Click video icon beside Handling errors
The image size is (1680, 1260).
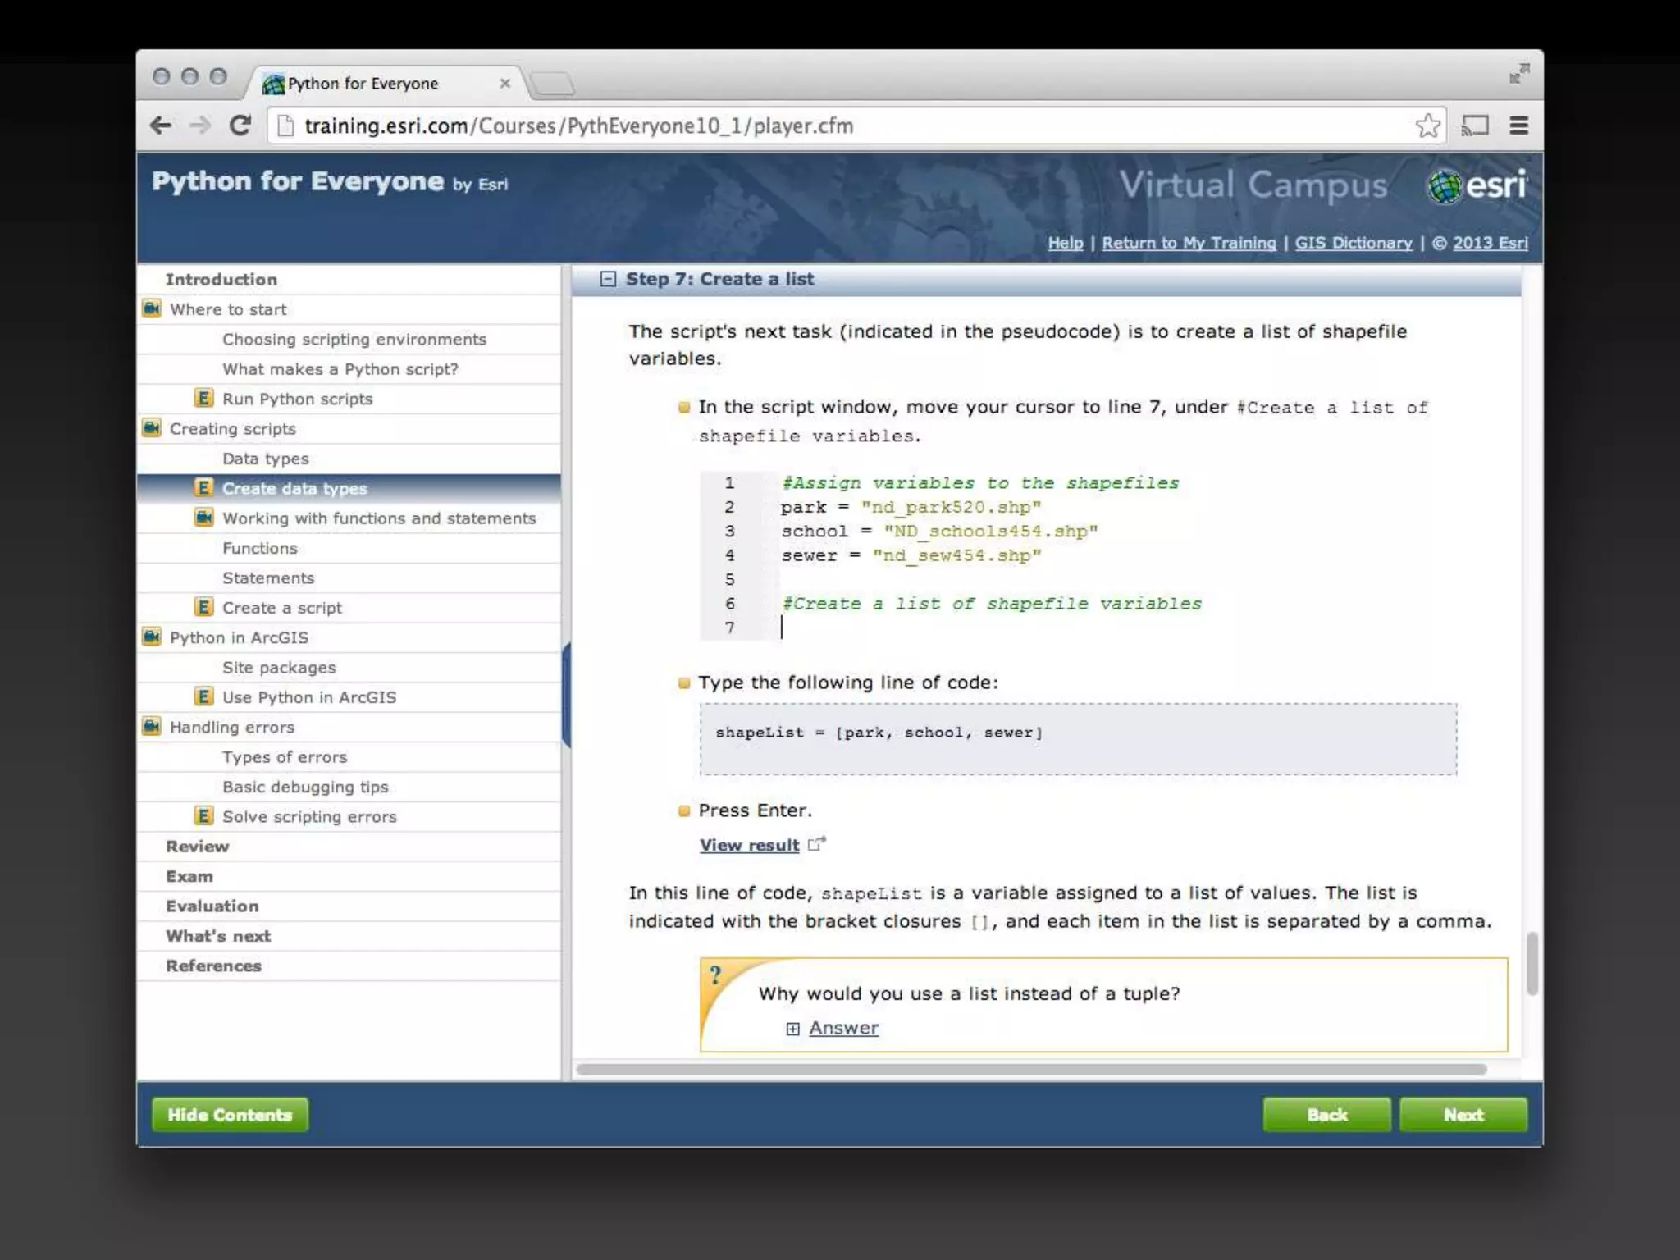coord(152,727)
